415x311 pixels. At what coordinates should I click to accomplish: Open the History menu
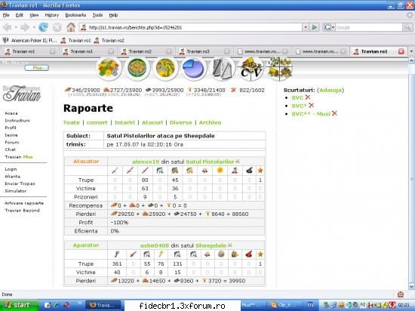click(x=52, y=15)
